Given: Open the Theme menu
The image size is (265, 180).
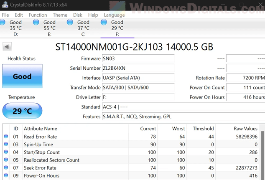Looking at the screenshot, I should click(x=60, y=15).
